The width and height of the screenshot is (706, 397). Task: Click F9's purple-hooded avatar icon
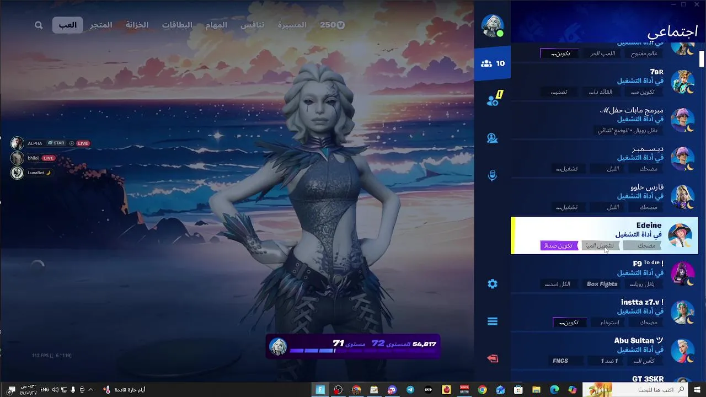tap(682, 274)
